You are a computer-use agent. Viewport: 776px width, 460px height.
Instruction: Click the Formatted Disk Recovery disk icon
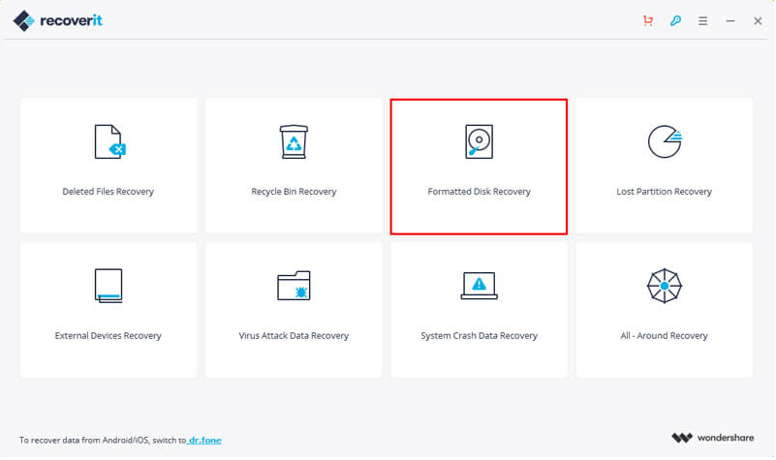pyautogui.click(x=479, y=142)
